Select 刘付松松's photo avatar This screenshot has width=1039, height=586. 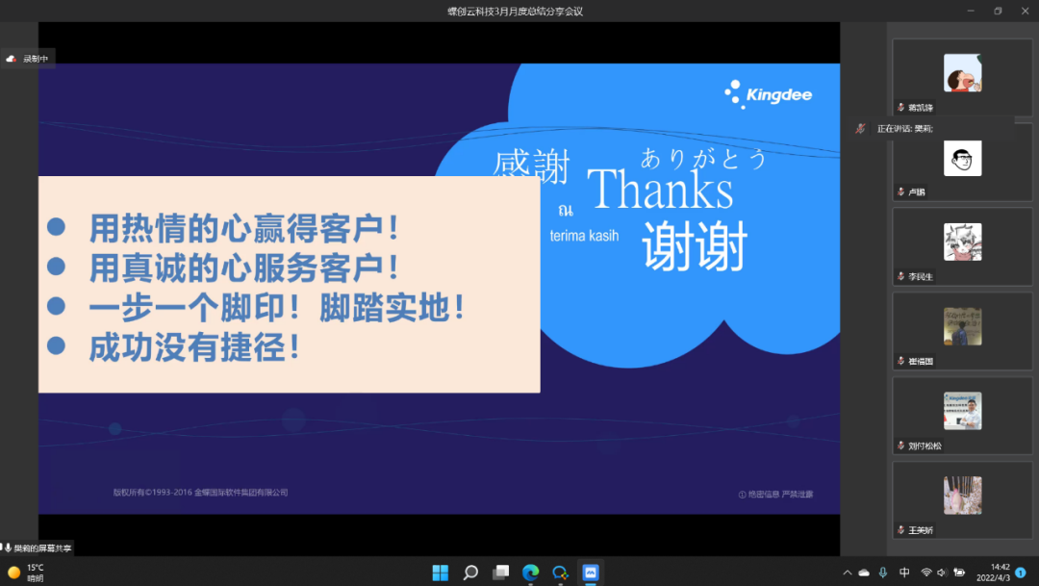click(x=962, y=411)
